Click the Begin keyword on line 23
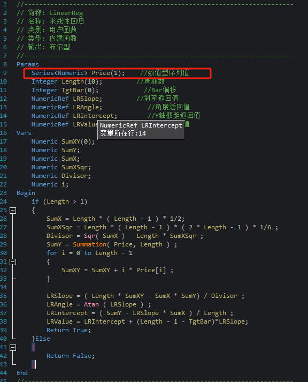Image resolution: width=308 pixels, height=382 pixels. (26, 193)
